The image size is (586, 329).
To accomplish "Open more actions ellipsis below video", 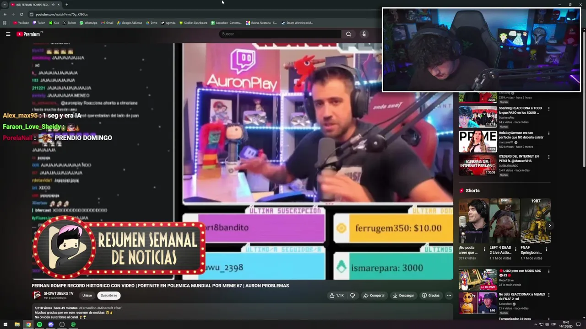I will pos(449,296).
